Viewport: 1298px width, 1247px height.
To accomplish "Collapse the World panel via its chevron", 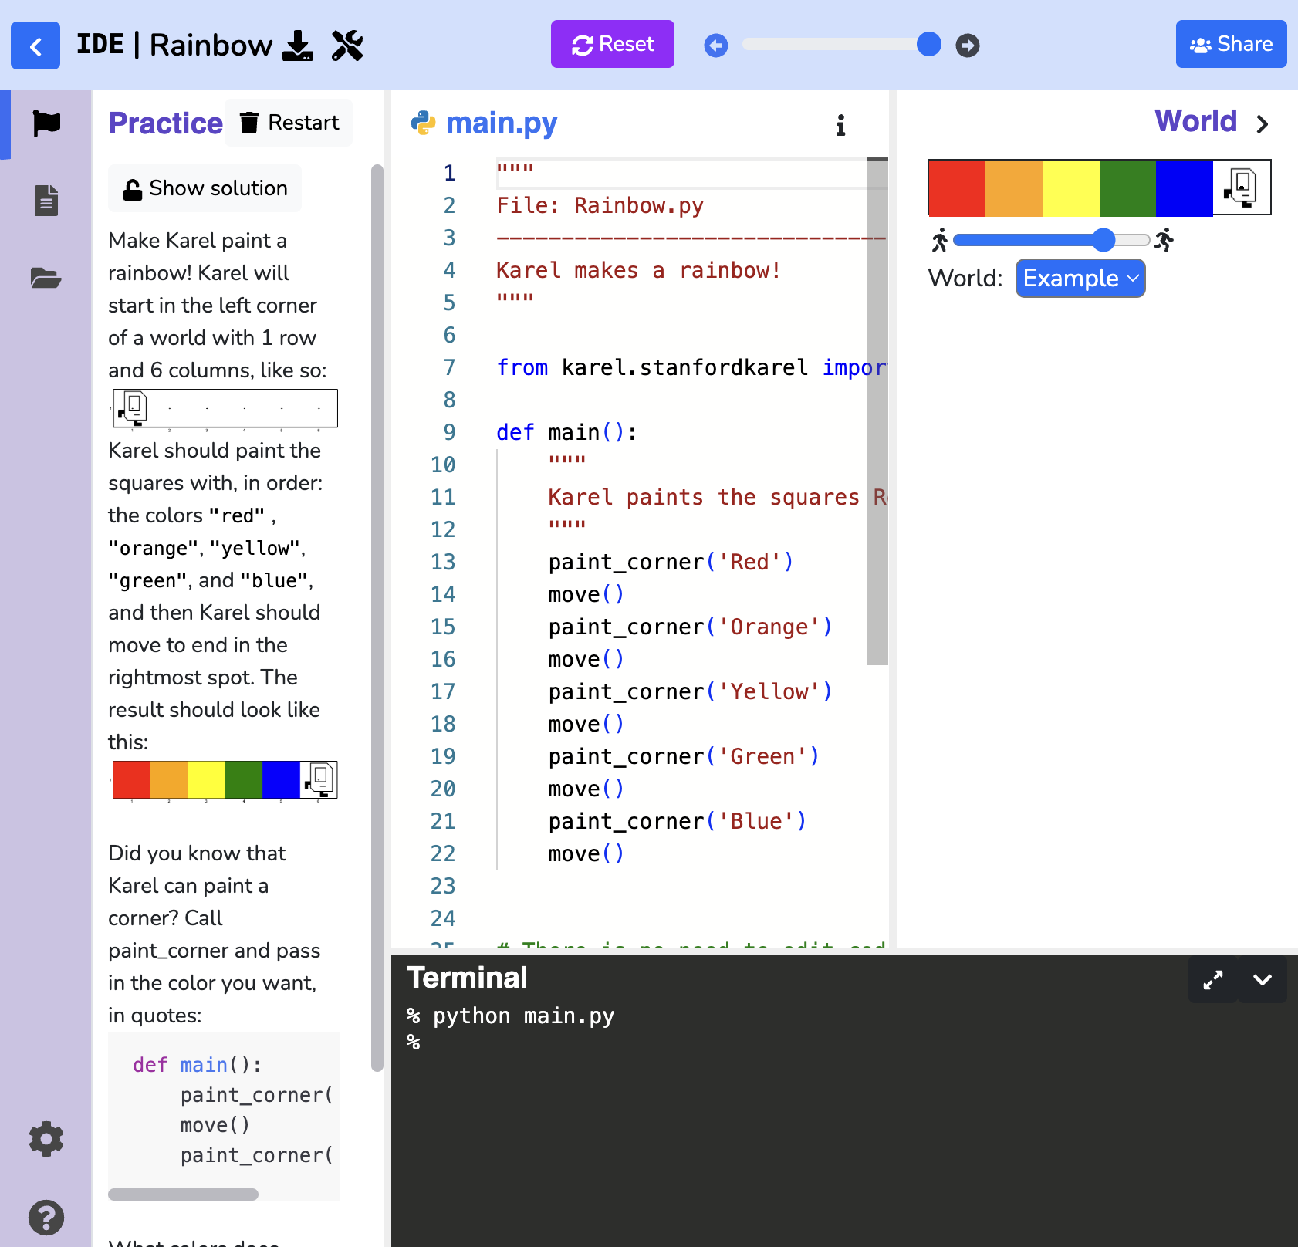I will tap(1263, 123).
